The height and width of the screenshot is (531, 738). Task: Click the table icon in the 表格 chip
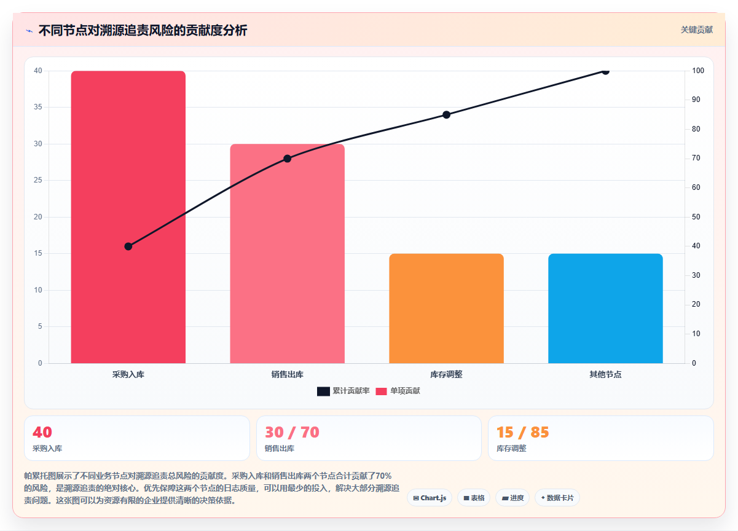(x=466, y=498)
